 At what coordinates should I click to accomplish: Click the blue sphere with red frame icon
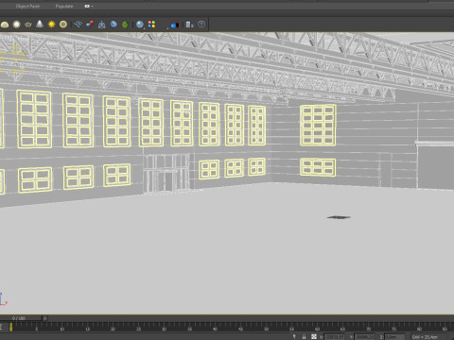(x=175, y=25)
